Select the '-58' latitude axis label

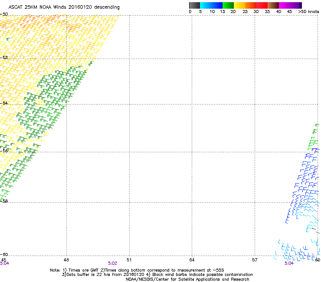click(x=4, y=201)
